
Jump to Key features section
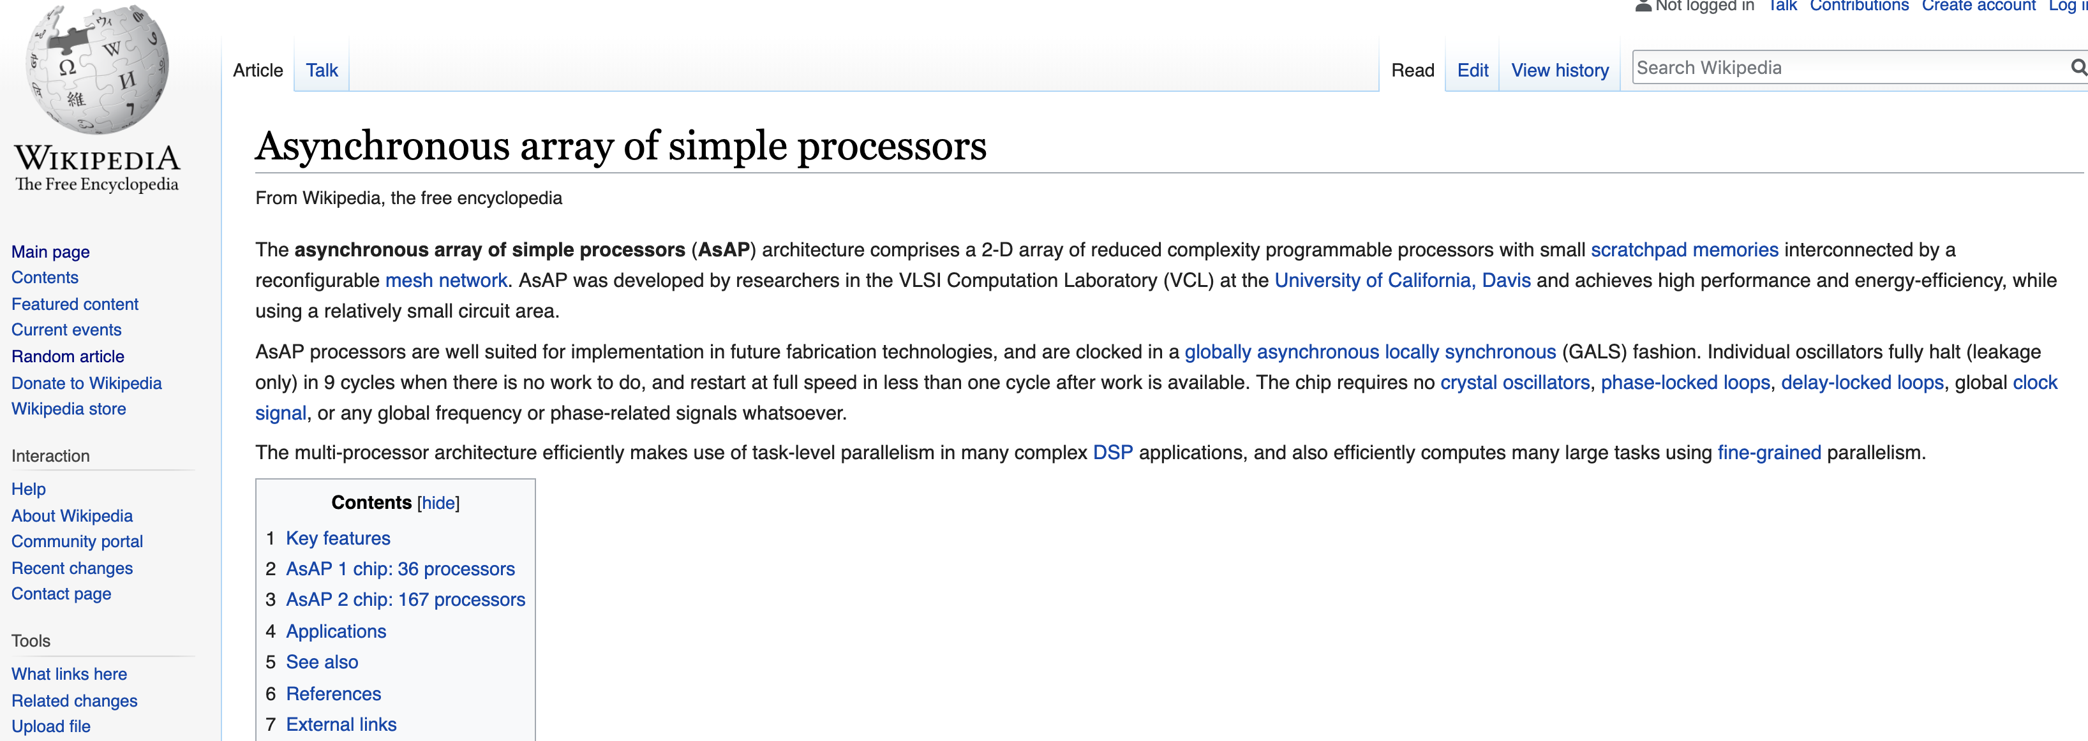[337, 539]
